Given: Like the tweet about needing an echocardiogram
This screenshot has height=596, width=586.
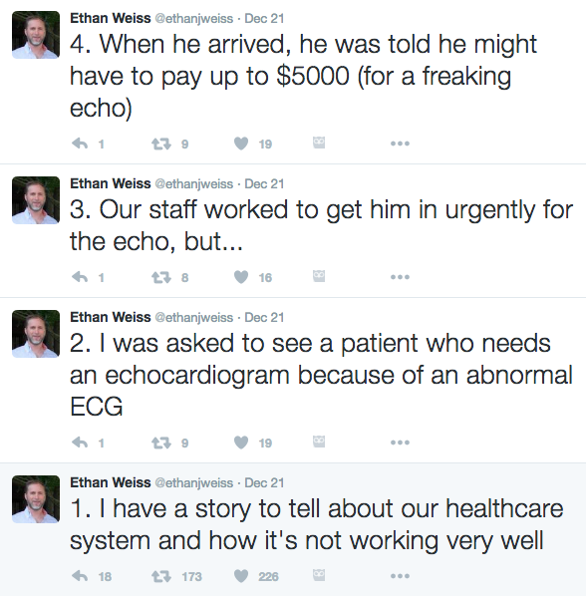Looking at the screenshot, I should (x=241, y=443).
